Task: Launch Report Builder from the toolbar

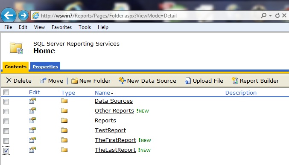Action: tap(255, 81)
